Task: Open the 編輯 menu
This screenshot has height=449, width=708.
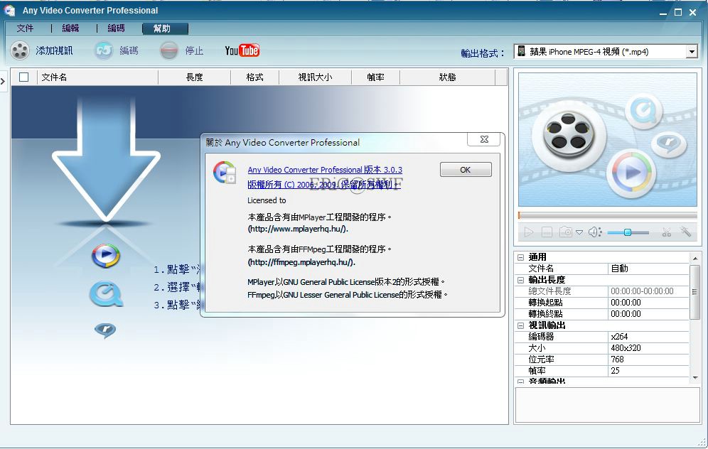Action: click(70, 28)
